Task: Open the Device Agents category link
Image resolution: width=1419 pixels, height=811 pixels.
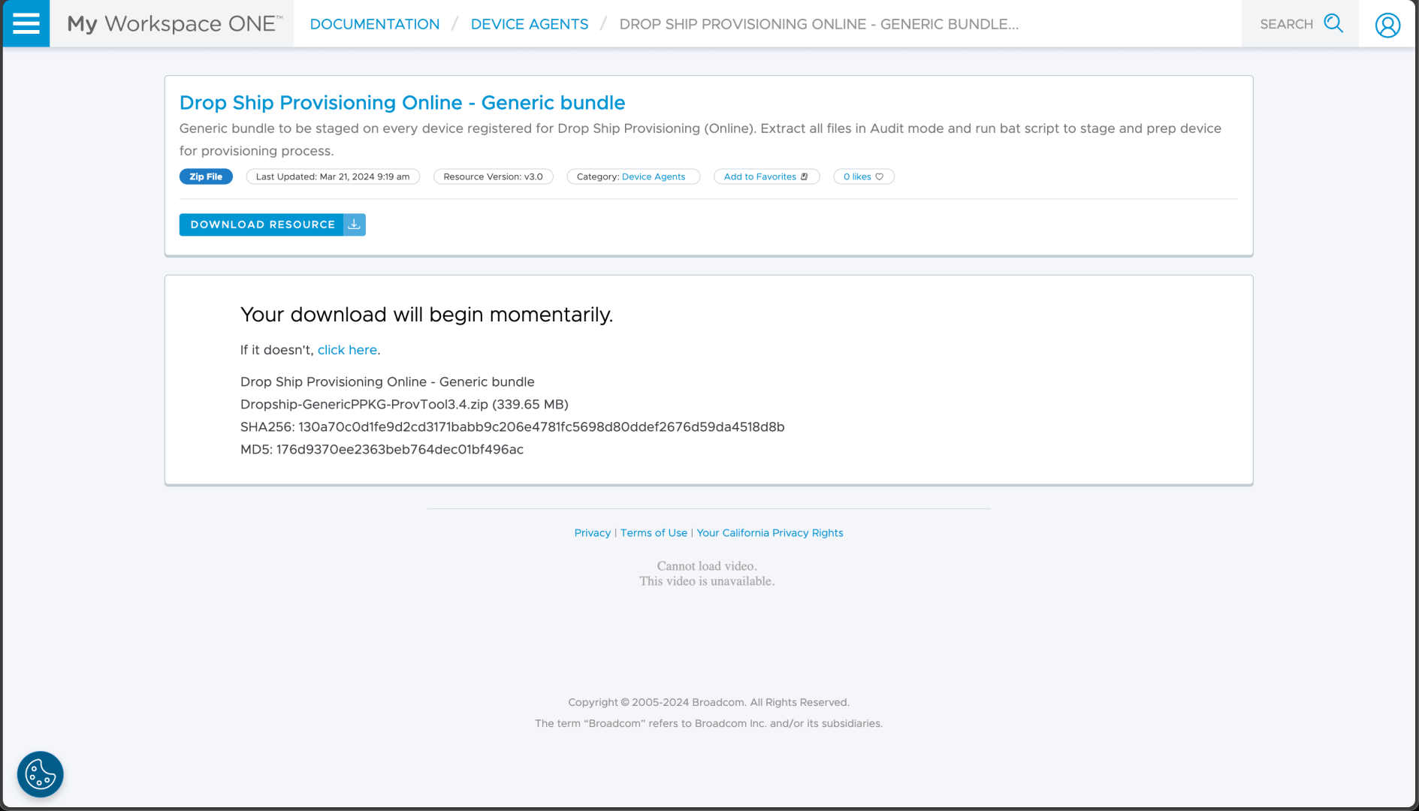Action: 653,177
